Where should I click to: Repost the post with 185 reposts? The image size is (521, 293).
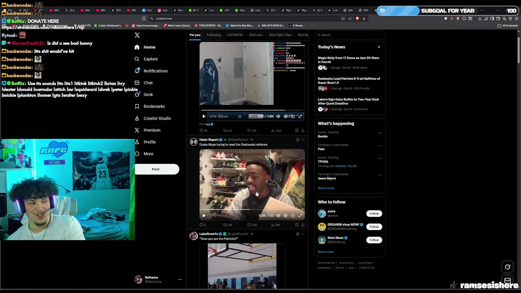click(x=228, y=225)
